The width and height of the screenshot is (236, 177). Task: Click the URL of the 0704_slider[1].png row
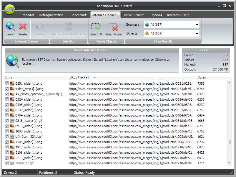tap(132, 115)
